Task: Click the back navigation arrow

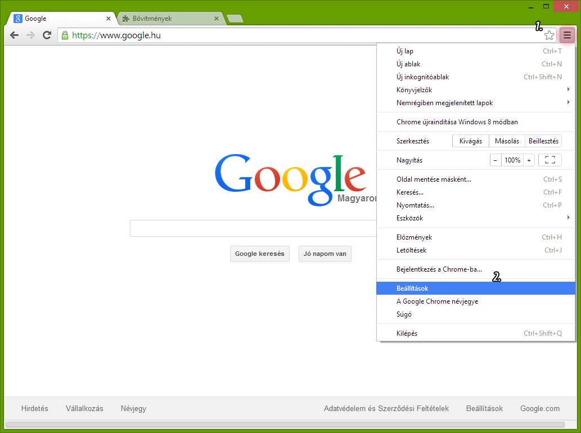Action: point(15,35)
